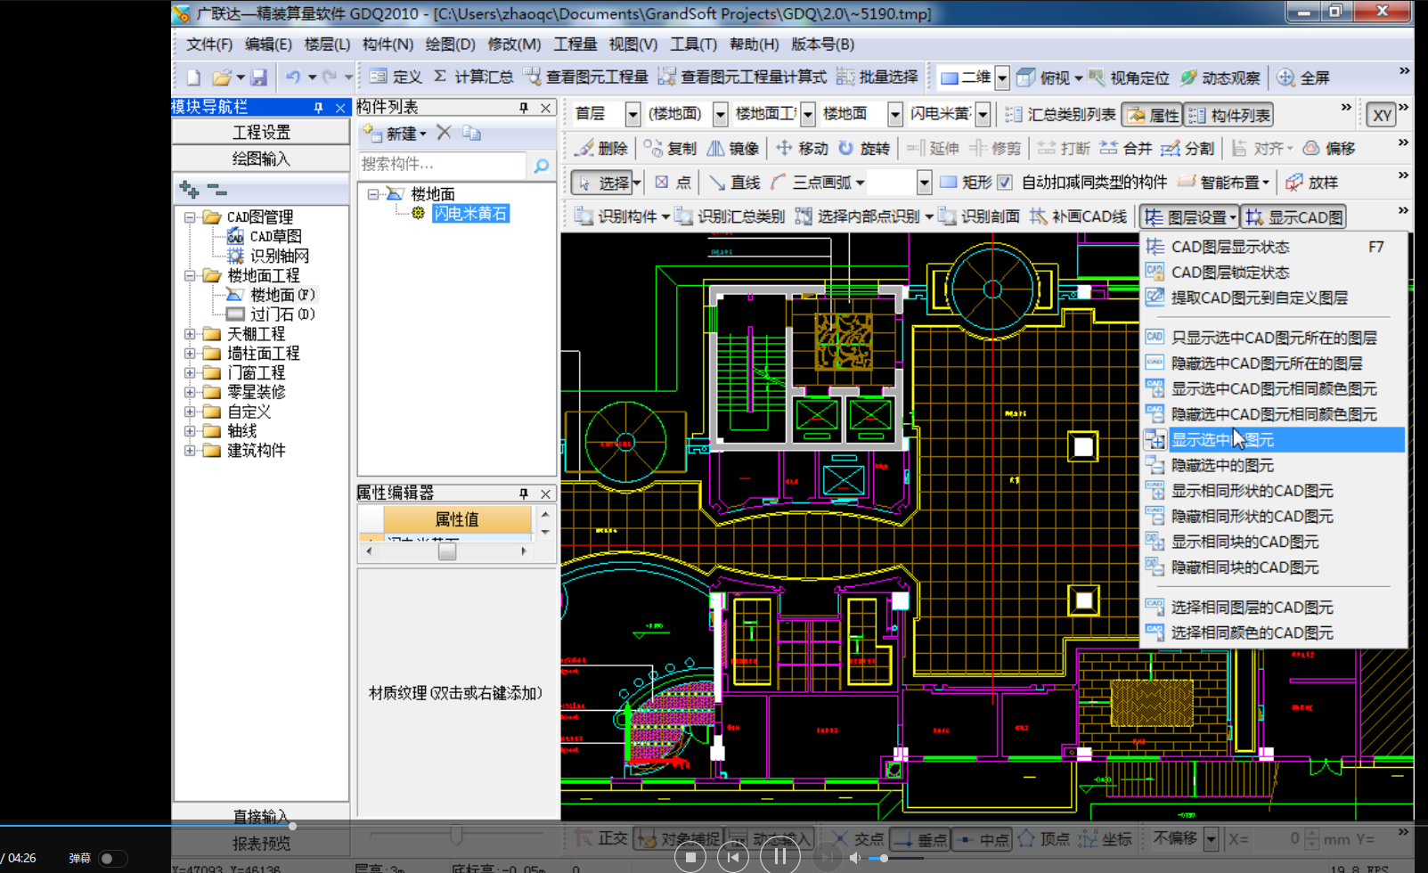Image resolution: width=1428 pixels, height=873 pixels.
Task: Click the open folder icon
Action: (222, 78)
